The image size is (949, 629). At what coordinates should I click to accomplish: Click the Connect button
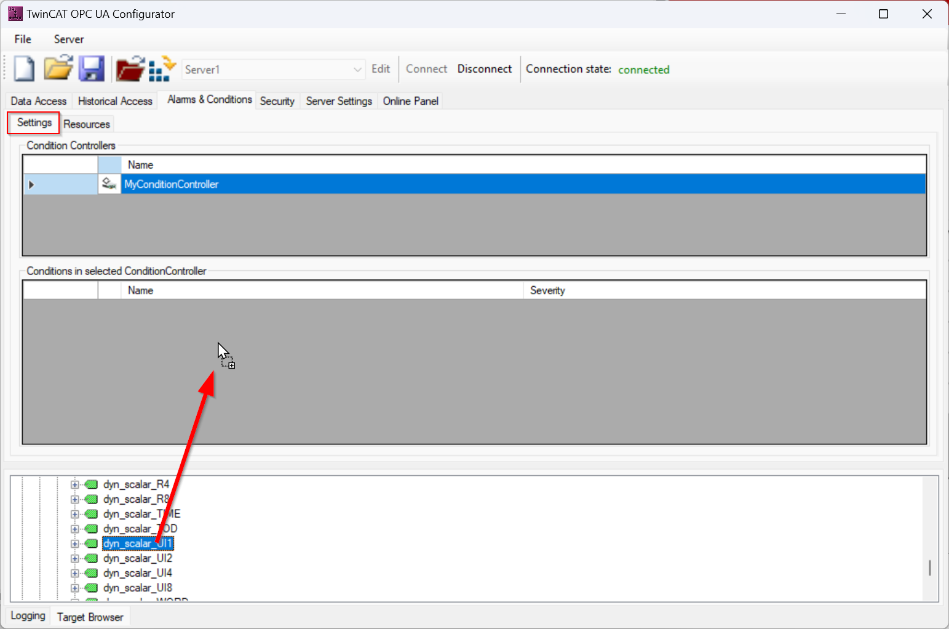[426, 69]
